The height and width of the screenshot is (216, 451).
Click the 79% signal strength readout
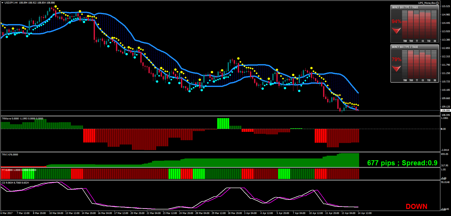tap(396, 60)
